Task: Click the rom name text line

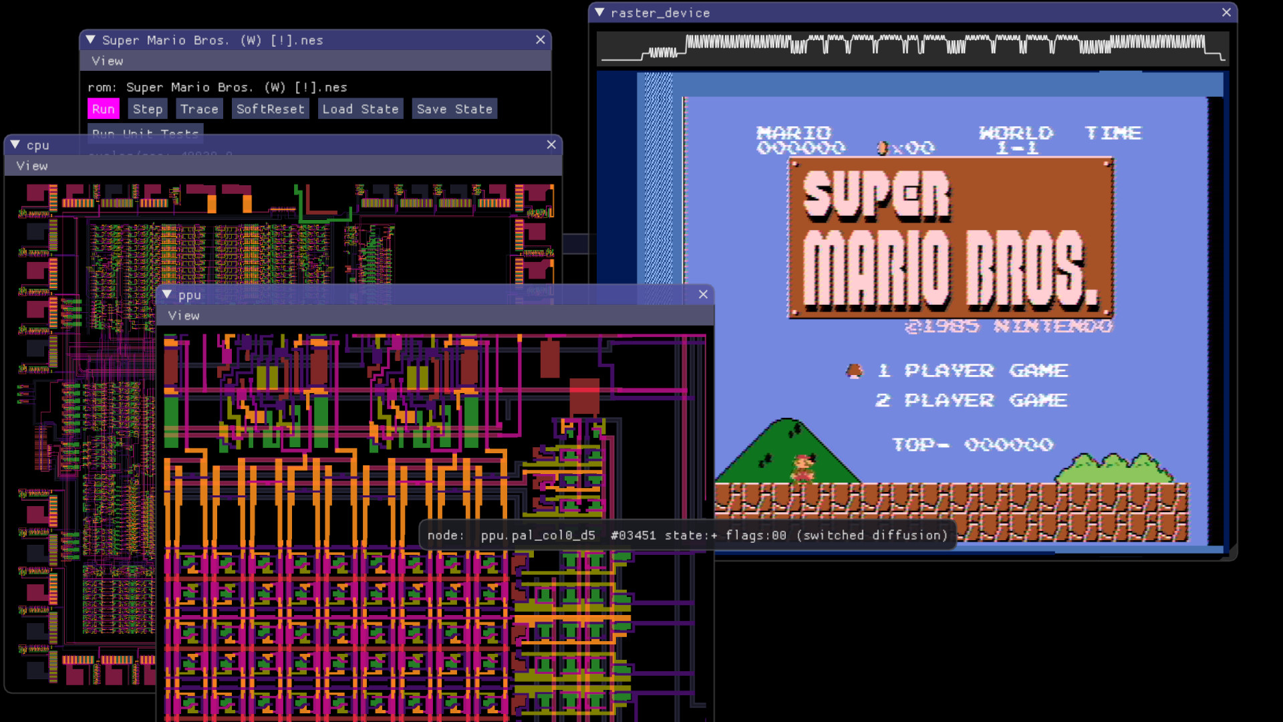Action: [217, 88]
